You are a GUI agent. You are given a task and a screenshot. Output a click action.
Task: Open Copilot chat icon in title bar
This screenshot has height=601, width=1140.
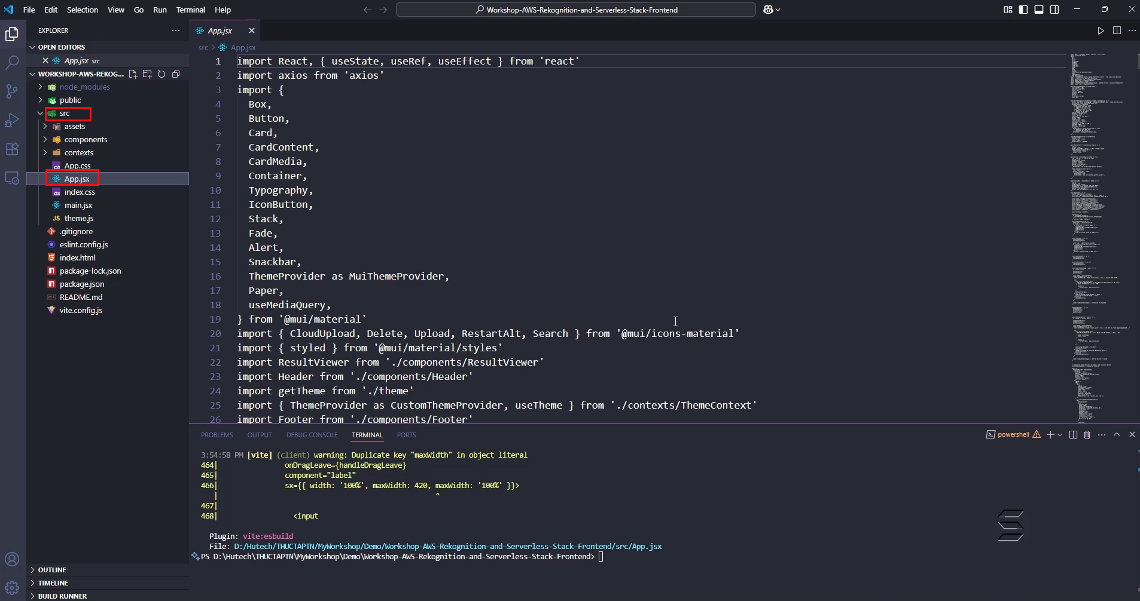click(x=769, y=10)
